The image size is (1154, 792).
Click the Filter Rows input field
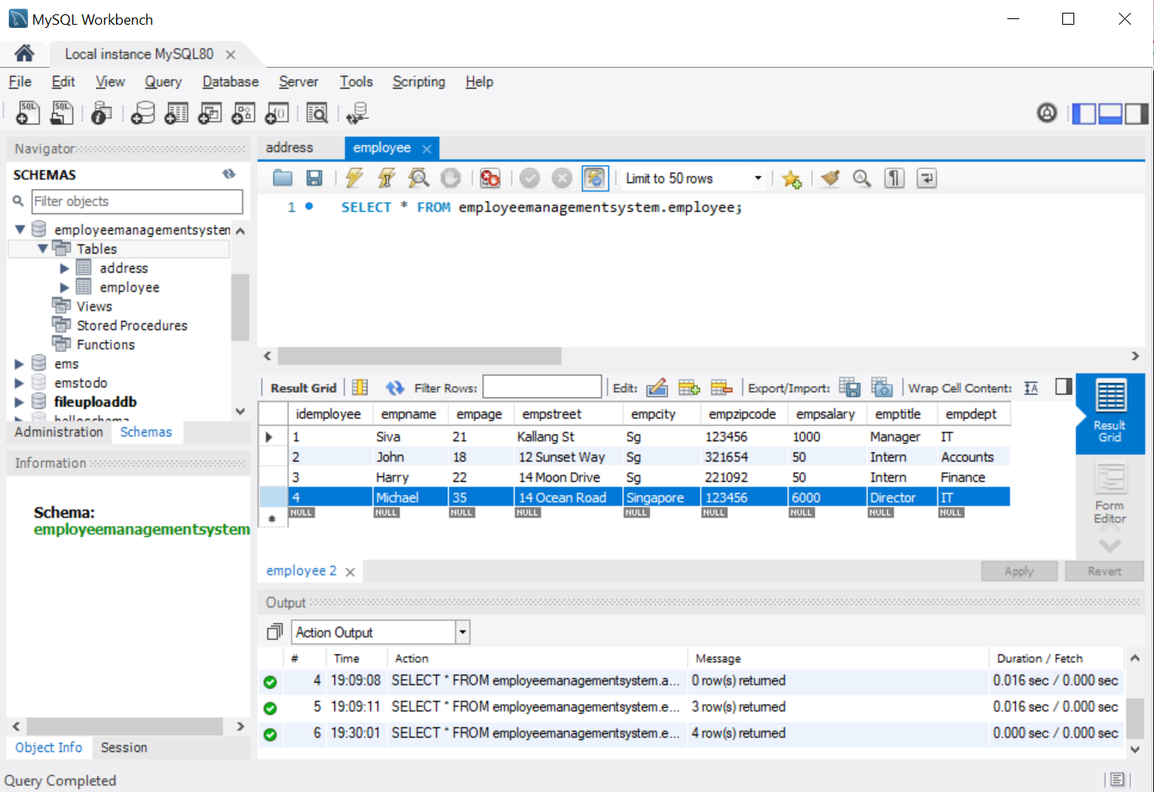point(542,386)
